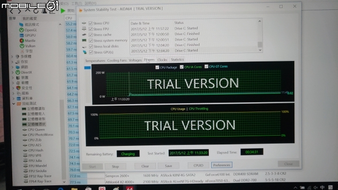
Task: Click AIDA64 forward navigation arrow
Action: click(x=19, y=11)
